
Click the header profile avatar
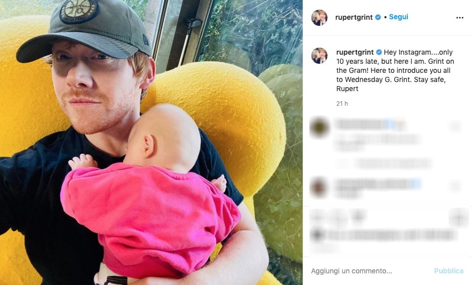(319, 18)
